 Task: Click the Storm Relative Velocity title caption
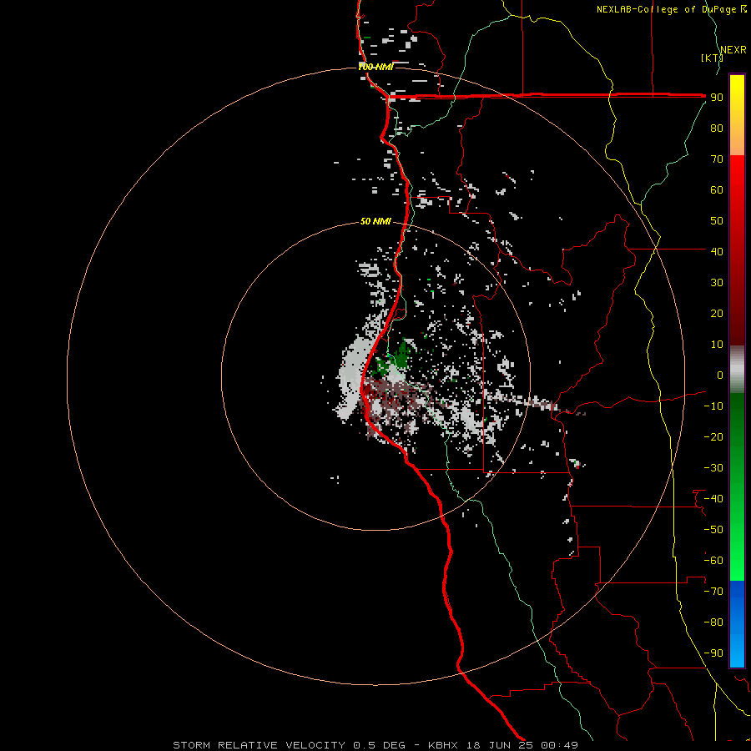click(375, 745)
